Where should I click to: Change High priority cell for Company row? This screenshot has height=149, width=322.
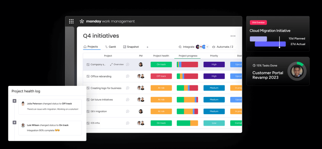214,65
